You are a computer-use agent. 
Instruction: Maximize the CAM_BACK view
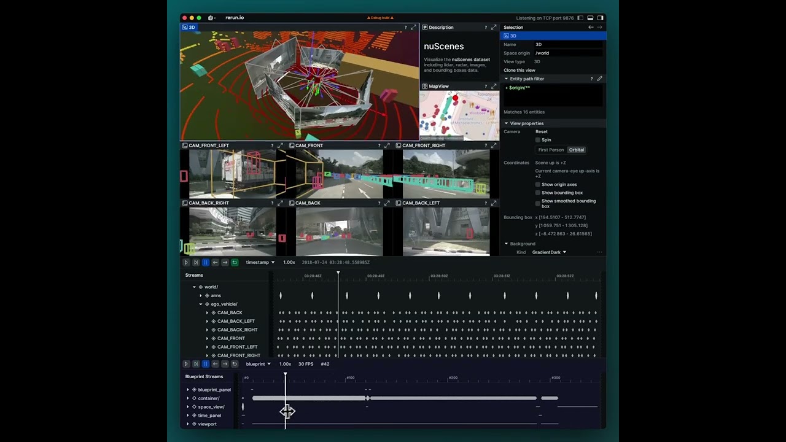click(387, 203)
